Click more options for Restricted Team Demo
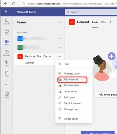The width and height of the screenshot is (117, 134). coord(60,57)
